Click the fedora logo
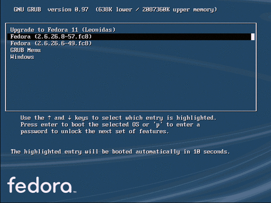Image resolution: width=271 pixels, height=203 pixels. pos(42,185)
